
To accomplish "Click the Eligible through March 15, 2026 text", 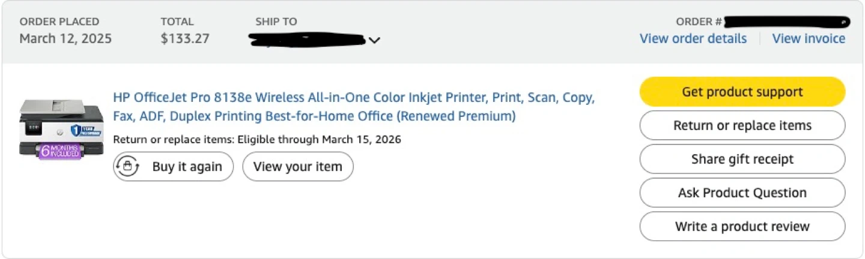I will click(x=319, y=140).
